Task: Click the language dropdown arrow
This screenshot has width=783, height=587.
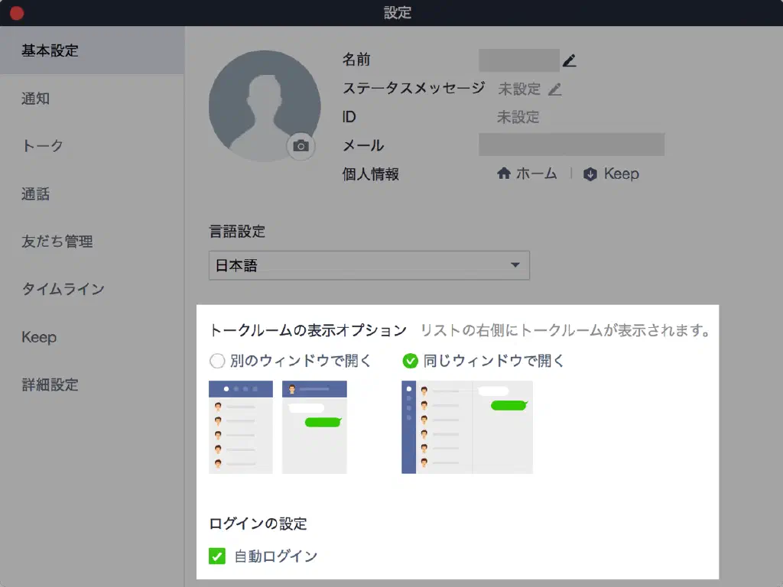Action: pos(515,265)
